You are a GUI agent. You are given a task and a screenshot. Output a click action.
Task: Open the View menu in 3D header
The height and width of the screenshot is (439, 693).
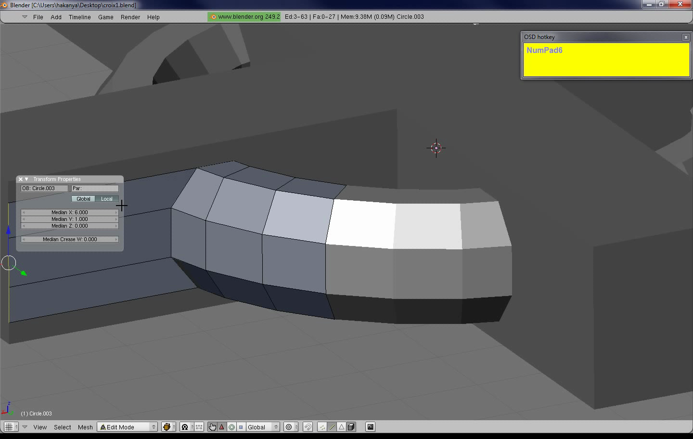[40, 427]
